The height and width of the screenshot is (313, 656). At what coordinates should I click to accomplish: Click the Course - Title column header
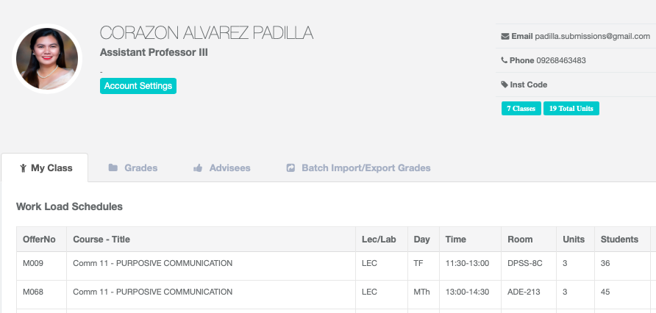(x=101, y=240)
